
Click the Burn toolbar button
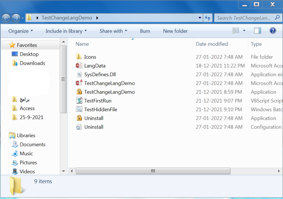pyautogui.click(x=145, y=31)
